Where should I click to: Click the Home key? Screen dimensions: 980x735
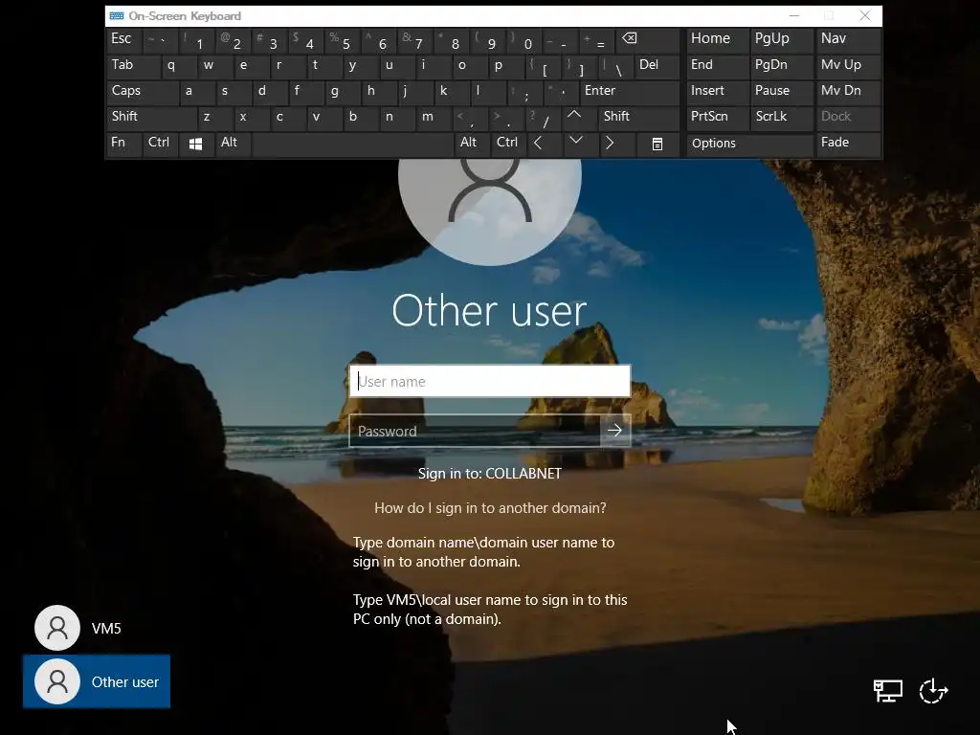(717, 40)
